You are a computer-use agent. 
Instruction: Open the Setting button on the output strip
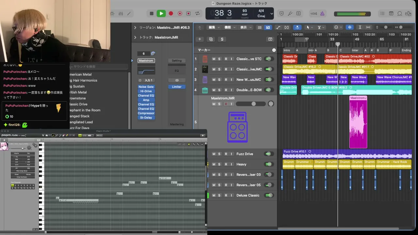(x=177, y=61)
